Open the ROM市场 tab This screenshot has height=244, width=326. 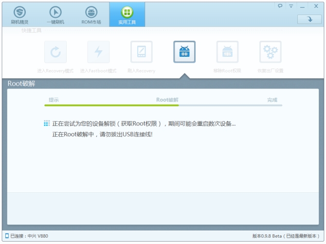pos(91,15)
